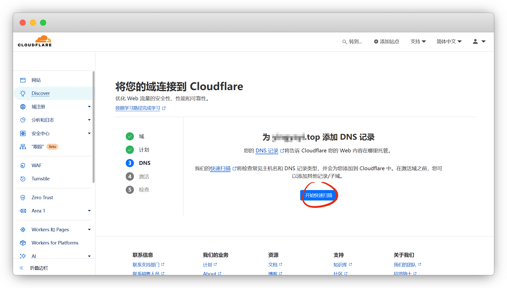Click the completed 计划 step checkmark
The width and height of the screenshot is (507, 288).
point(130,150)
